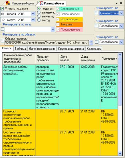Screen dimensions: 125x158
Task: Click the Предмет проверки column header
Action: pos(47,58)
